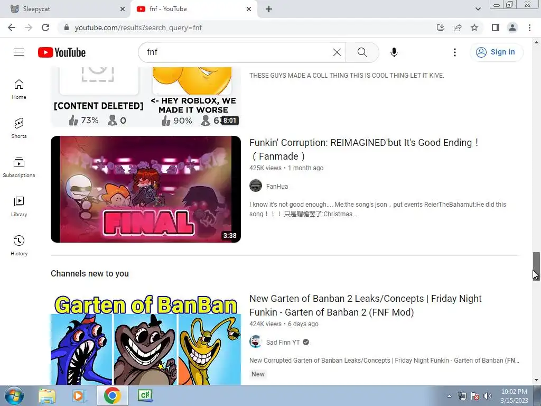Viewport: 541px width, 406px height.
Task: Open the Garten of BanBan thumbnail
Action: tap(146, 340)
